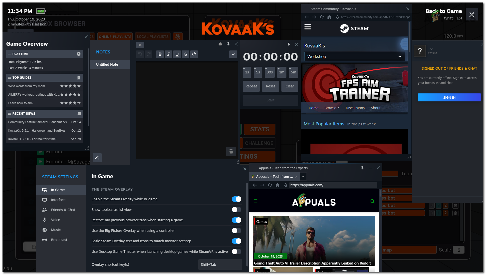This screenshot has width=486, height=275.
Task: Select the In Game tab in Steam Settings
Action: pyautogui.click(x=57, y=190)
